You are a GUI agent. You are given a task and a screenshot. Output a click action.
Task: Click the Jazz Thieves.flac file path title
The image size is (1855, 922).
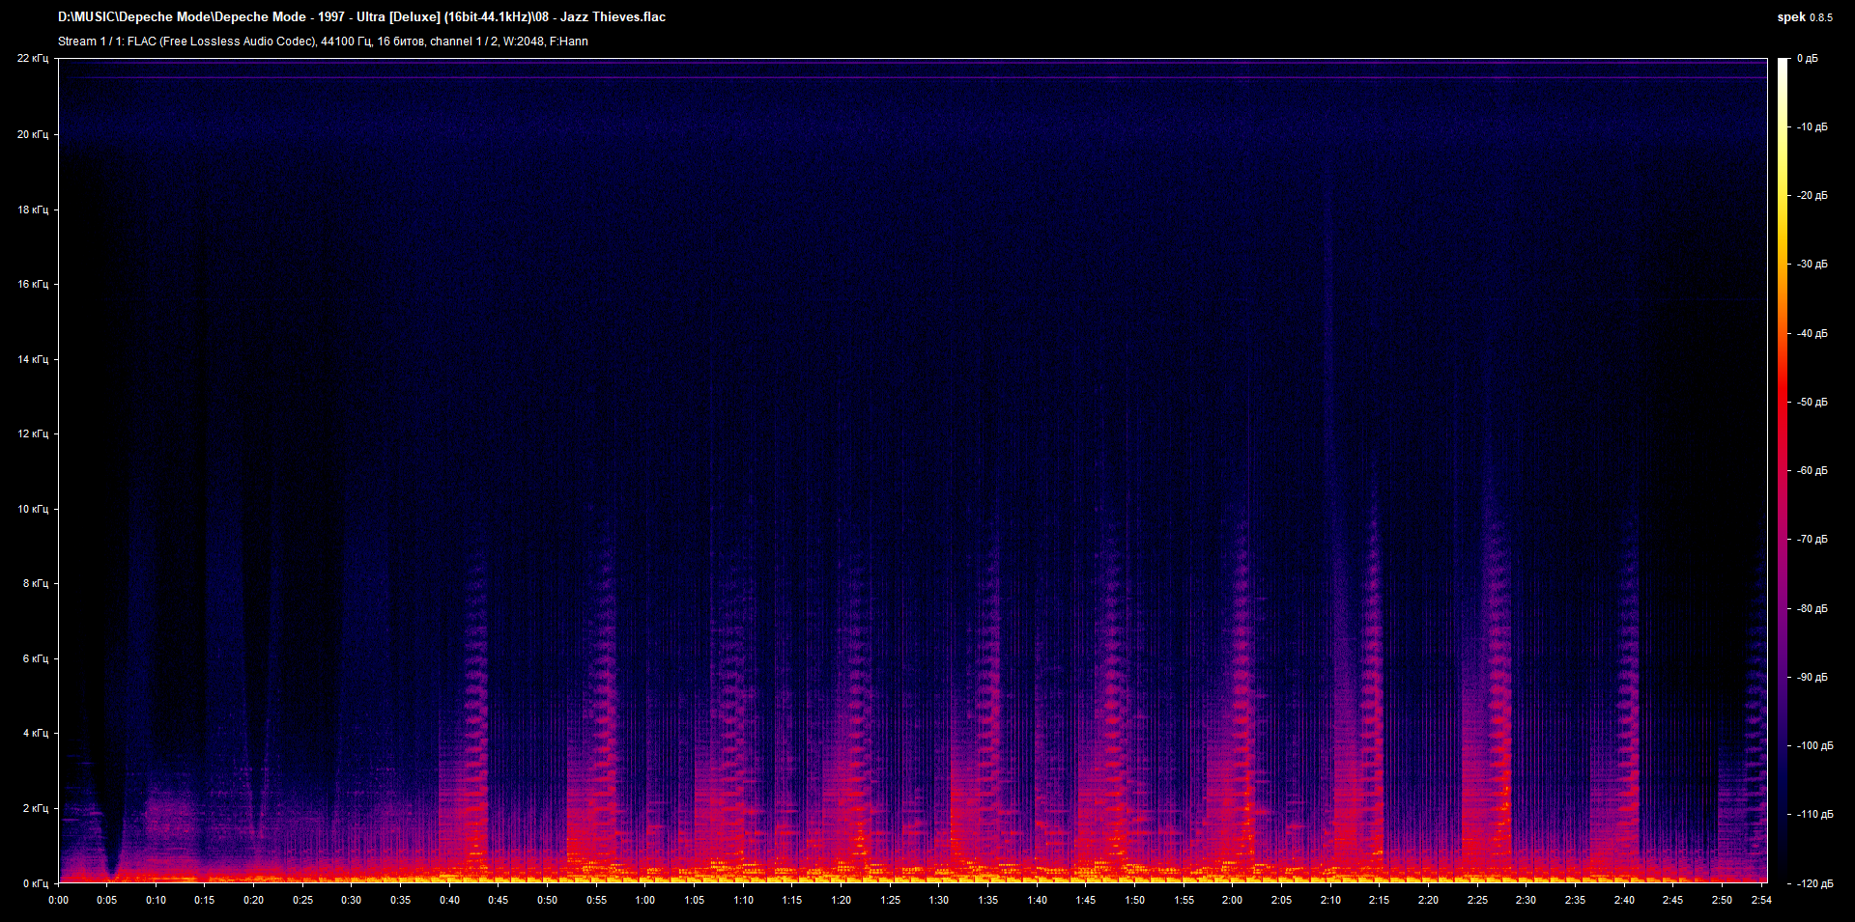pyautogui.click(x=361, y=17)
